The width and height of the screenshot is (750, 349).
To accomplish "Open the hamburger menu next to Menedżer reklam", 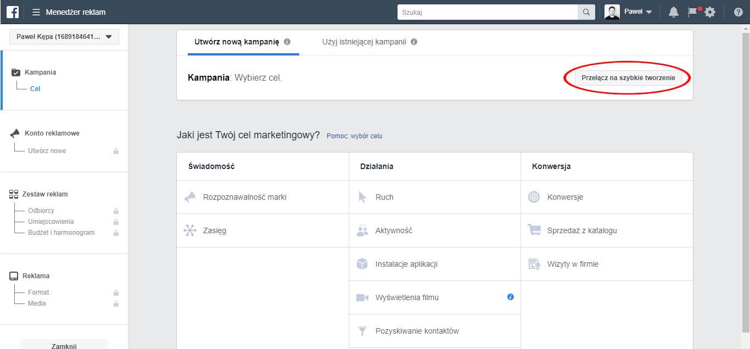I will (x=36, y=12).
